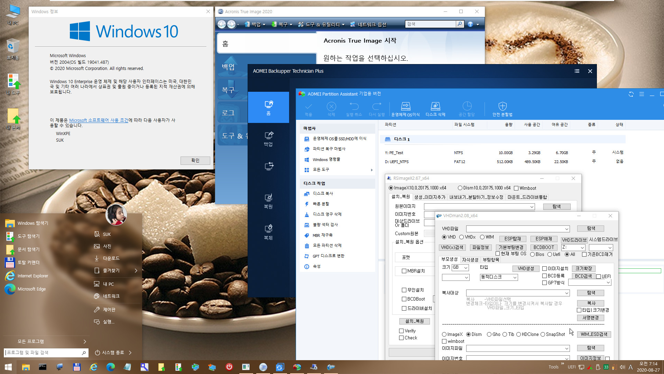Open the 동적디스크 type dropdown
The height and width of the screenshot is (374, 664).
click(515, 277)
